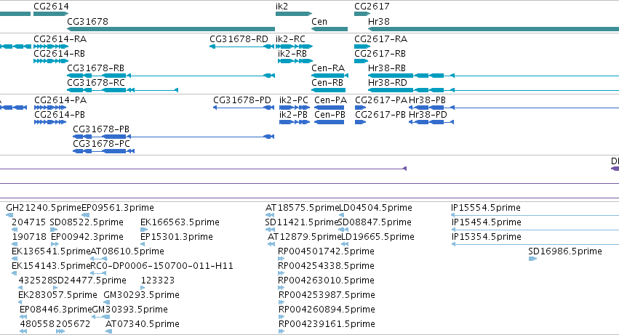The image size is (619, 335).
Task: Select protein label CG2614-PA
Action: click(x=60, y=100)
